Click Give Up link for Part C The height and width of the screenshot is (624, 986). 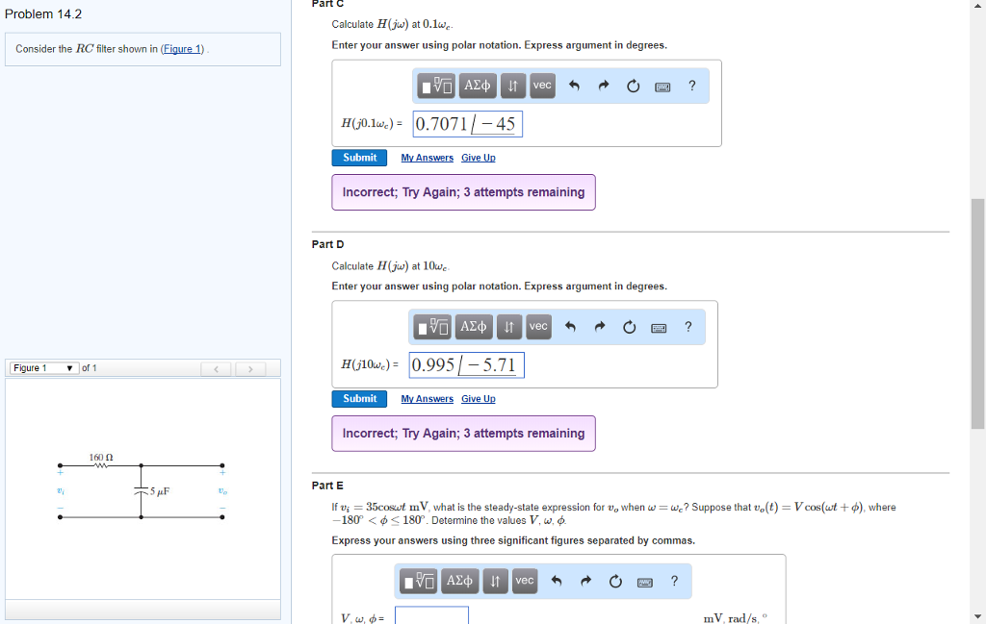479,158
